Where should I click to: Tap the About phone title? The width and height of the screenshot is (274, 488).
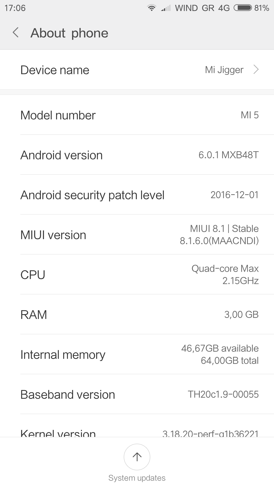pos(69,33)
